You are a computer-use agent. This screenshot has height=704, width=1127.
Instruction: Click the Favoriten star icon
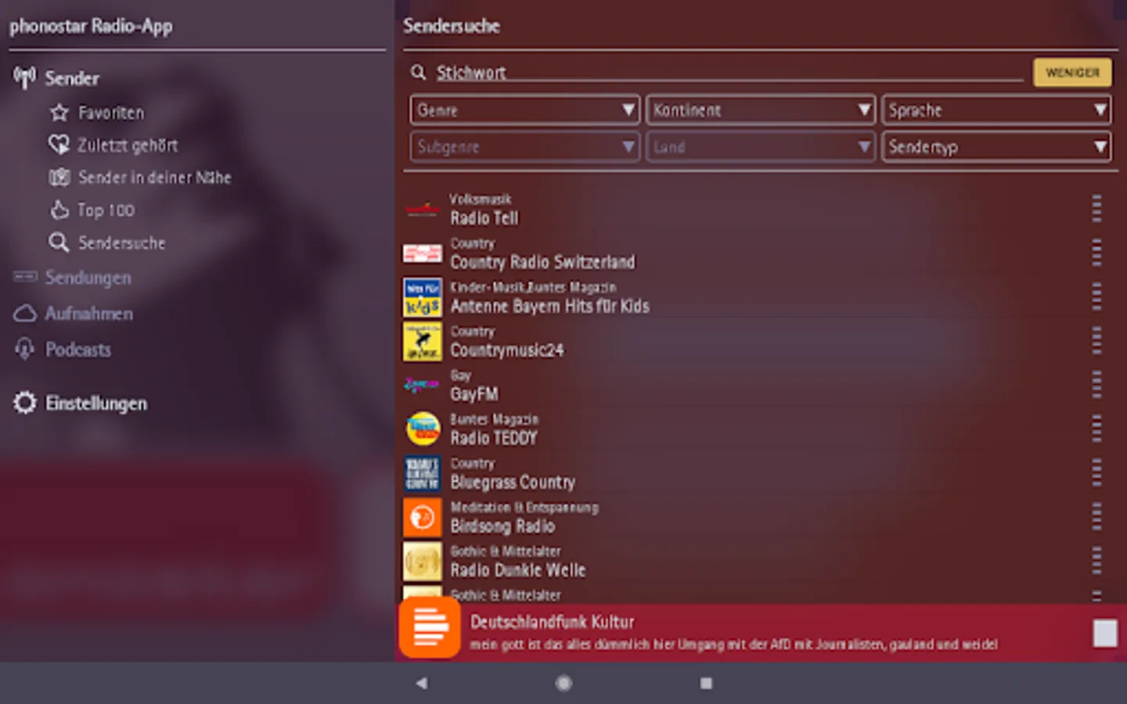(x=59, y=113)
